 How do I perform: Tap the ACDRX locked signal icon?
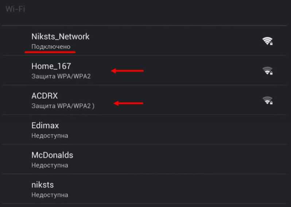click(x=267, y=100)
